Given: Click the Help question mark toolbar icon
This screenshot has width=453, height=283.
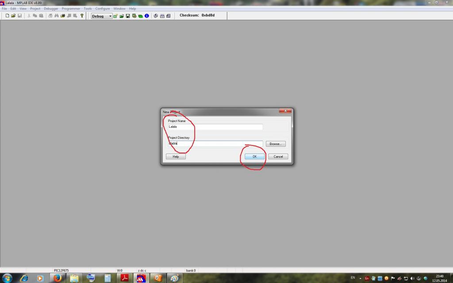Looking at the screenshot, I should click(x=82, y=16).
